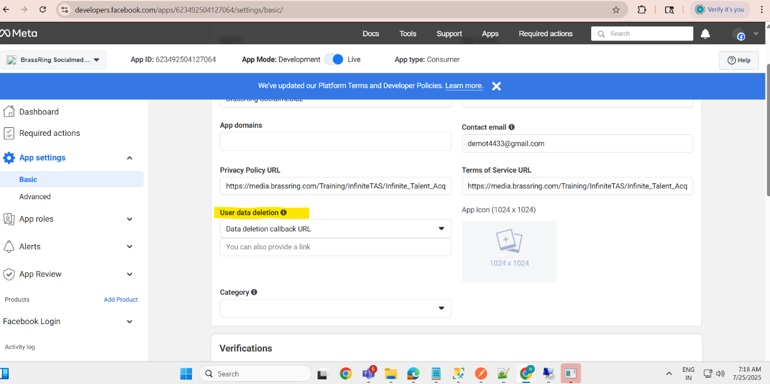The width and height of the screenshot is (770, 384).
Task: Expand the App Review section
Action: pyautogui.click(x=130, y=274)
